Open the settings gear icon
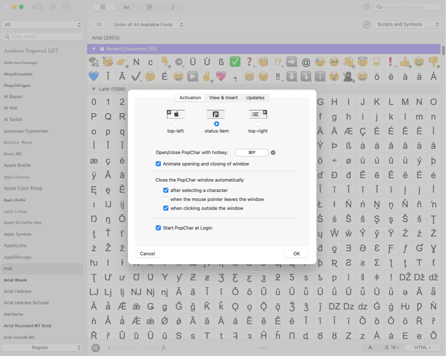 52,7
